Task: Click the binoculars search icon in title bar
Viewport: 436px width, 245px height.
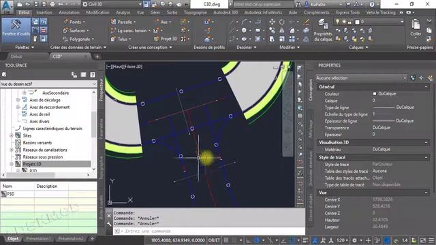Action: (x=298, y=4)
